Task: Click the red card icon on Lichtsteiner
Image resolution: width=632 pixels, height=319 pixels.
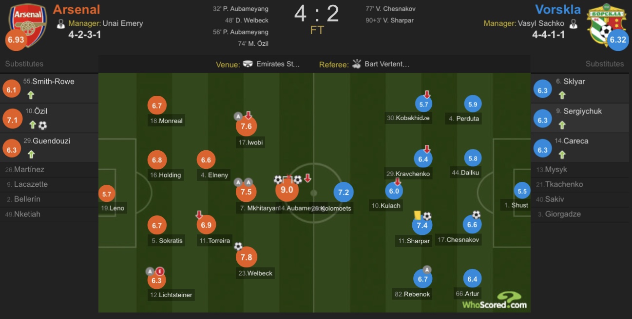Action: click(x=160, y=271)
